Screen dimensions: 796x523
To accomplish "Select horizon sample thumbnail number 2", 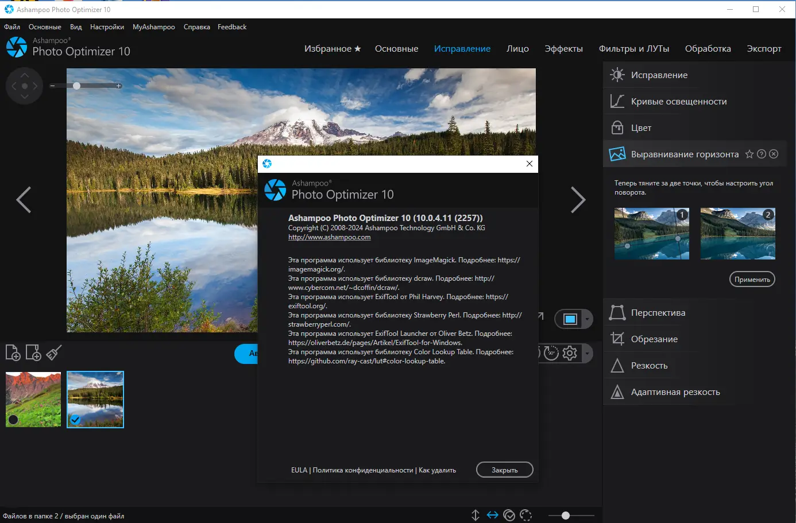I will pyautogui.click(x=738, y=234).
